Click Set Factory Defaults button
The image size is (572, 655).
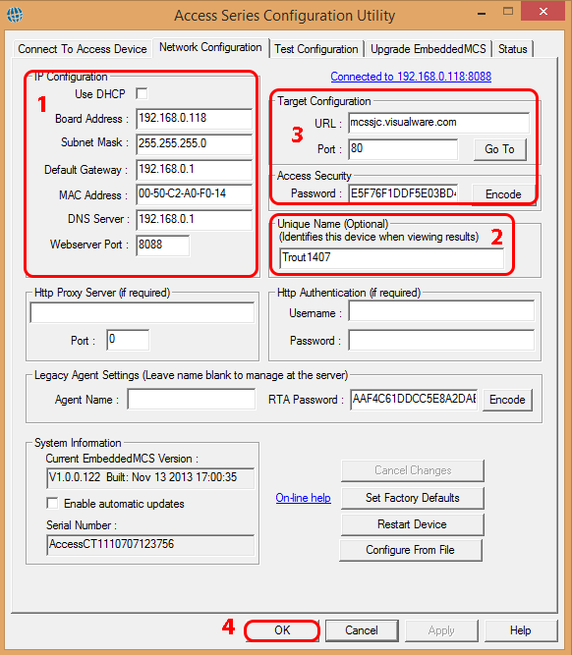click(x=412, y=498)
